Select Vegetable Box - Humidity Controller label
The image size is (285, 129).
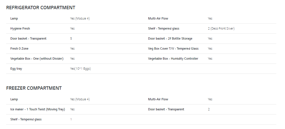point(173,59)
